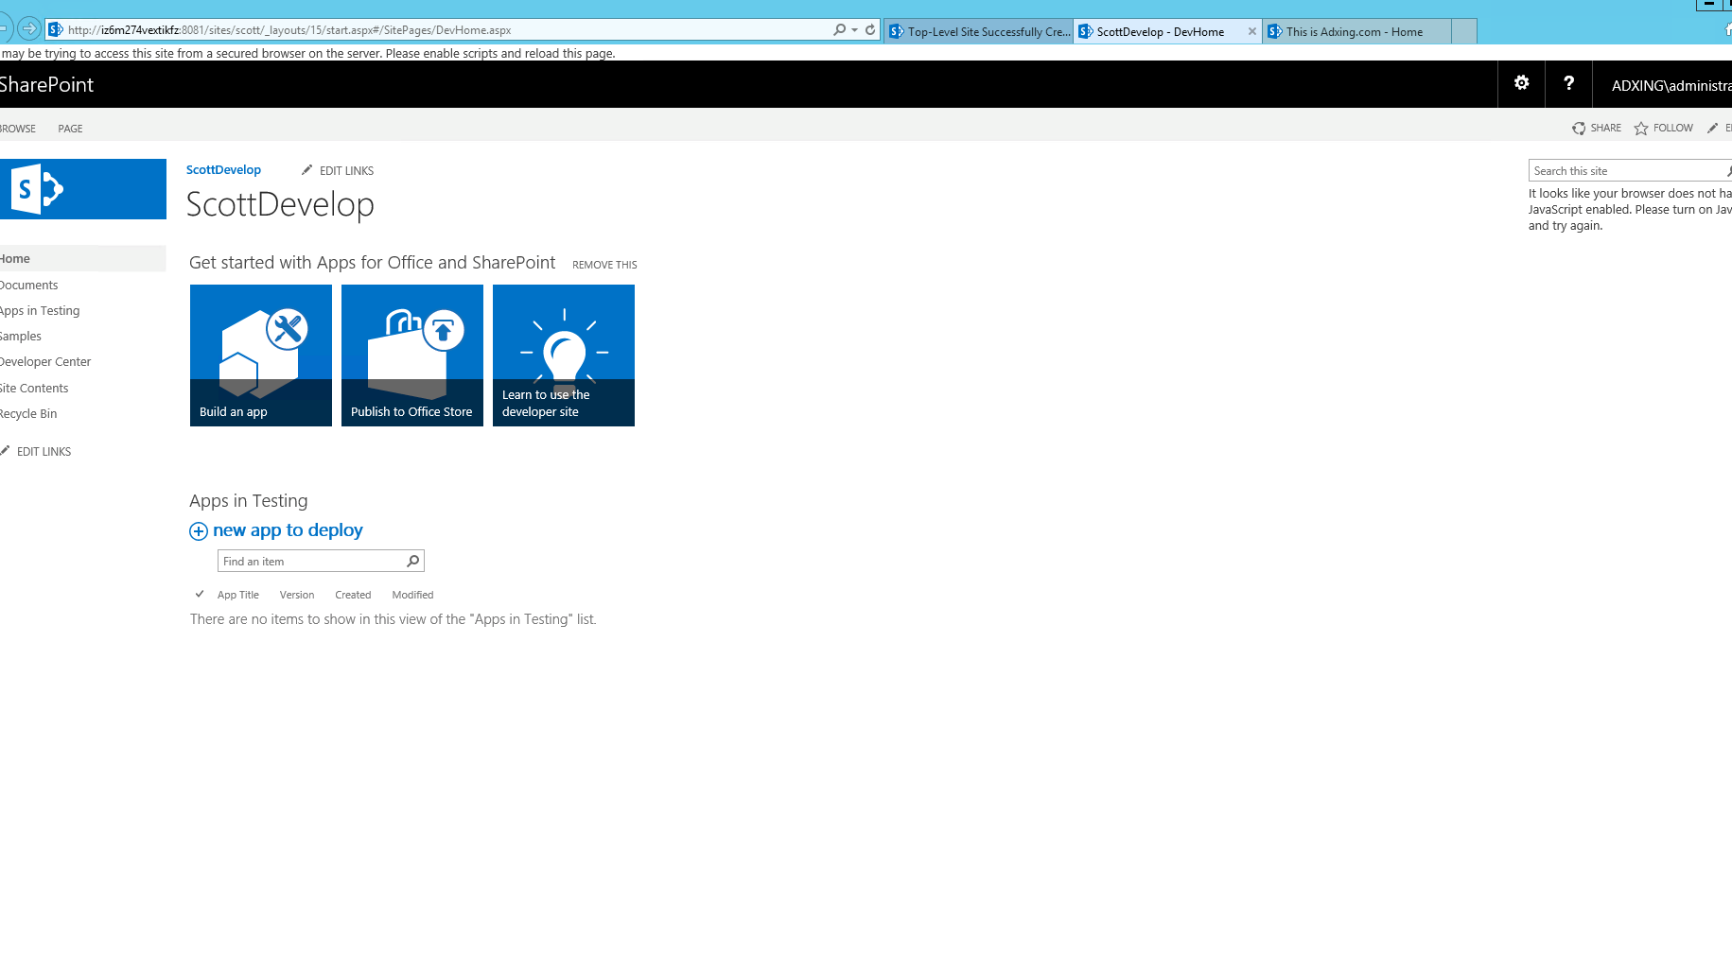Click the Follow star icon
The image size is (1732, 954).
(x=1641, y=128)
